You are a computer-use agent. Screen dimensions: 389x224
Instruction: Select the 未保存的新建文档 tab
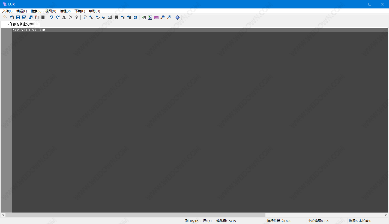pos(20,24)
